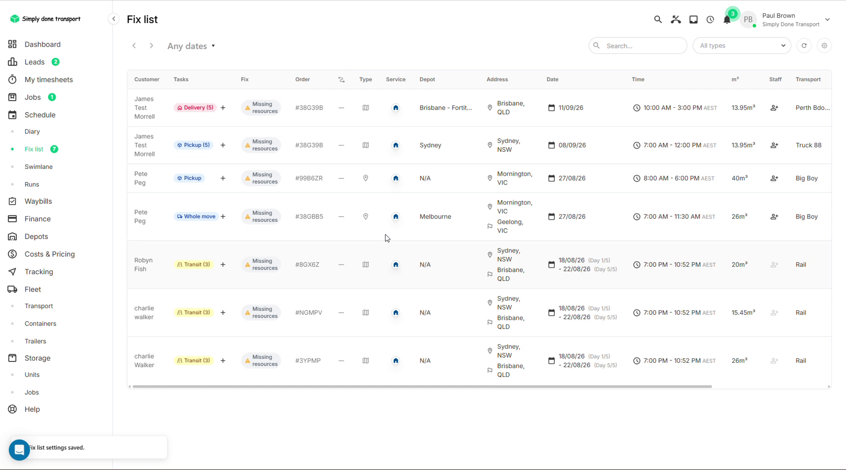
Task: Click the Order column header
Action: pos(303,79)
